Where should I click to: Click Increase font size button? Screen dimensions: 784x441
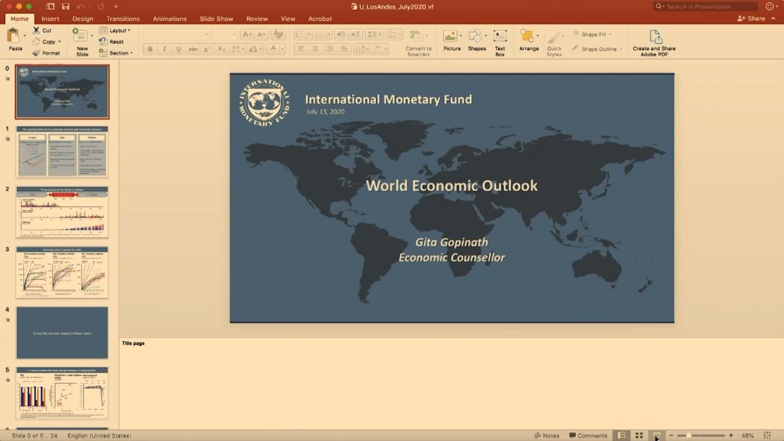coord(247,34)
